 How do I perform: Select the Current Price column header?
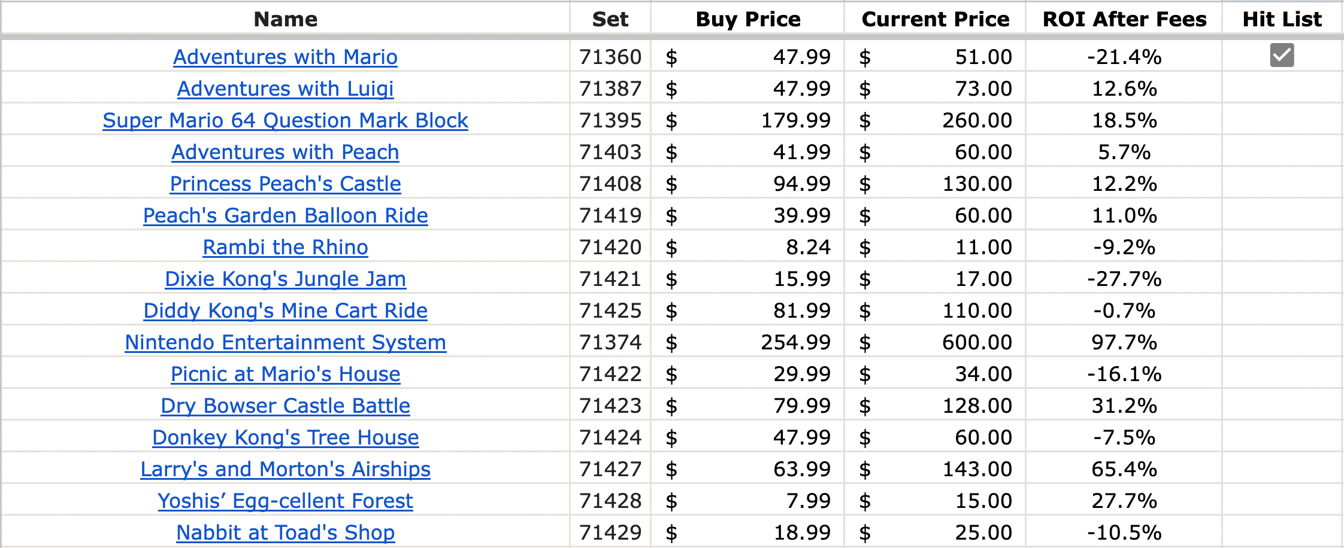coord(935,19)
